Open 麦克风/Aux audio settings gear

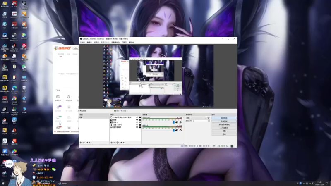[180, 122]
